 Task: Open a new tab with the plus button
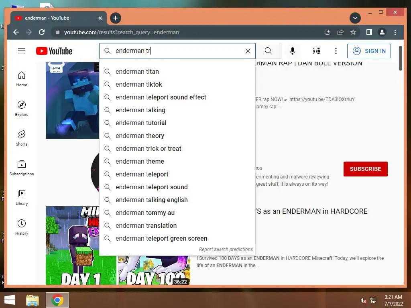coord(116,18)
